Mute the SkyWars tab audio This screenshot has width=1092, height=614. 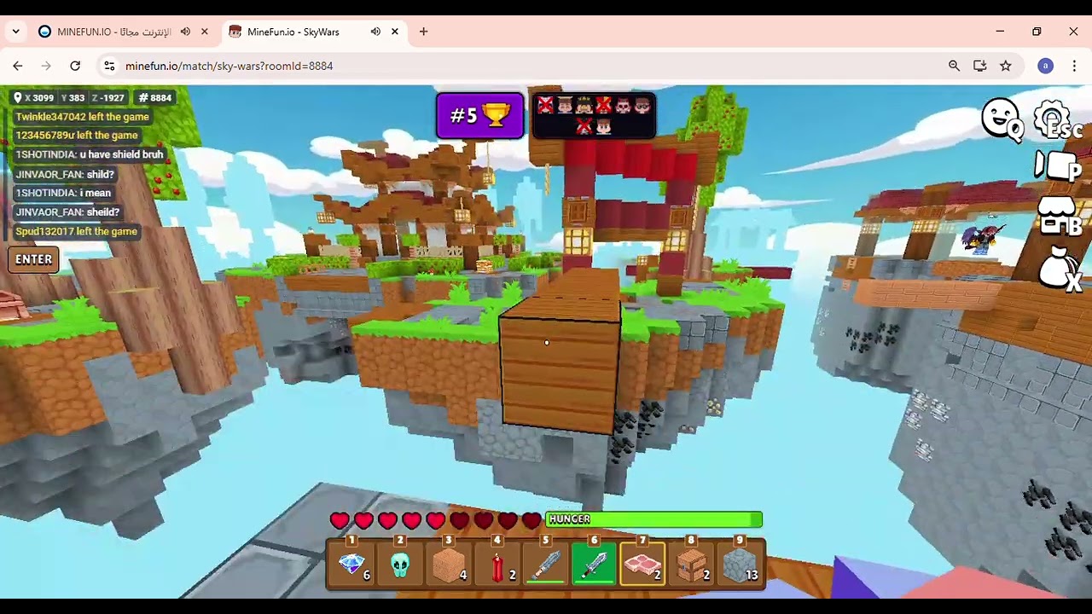pos(375,32)
